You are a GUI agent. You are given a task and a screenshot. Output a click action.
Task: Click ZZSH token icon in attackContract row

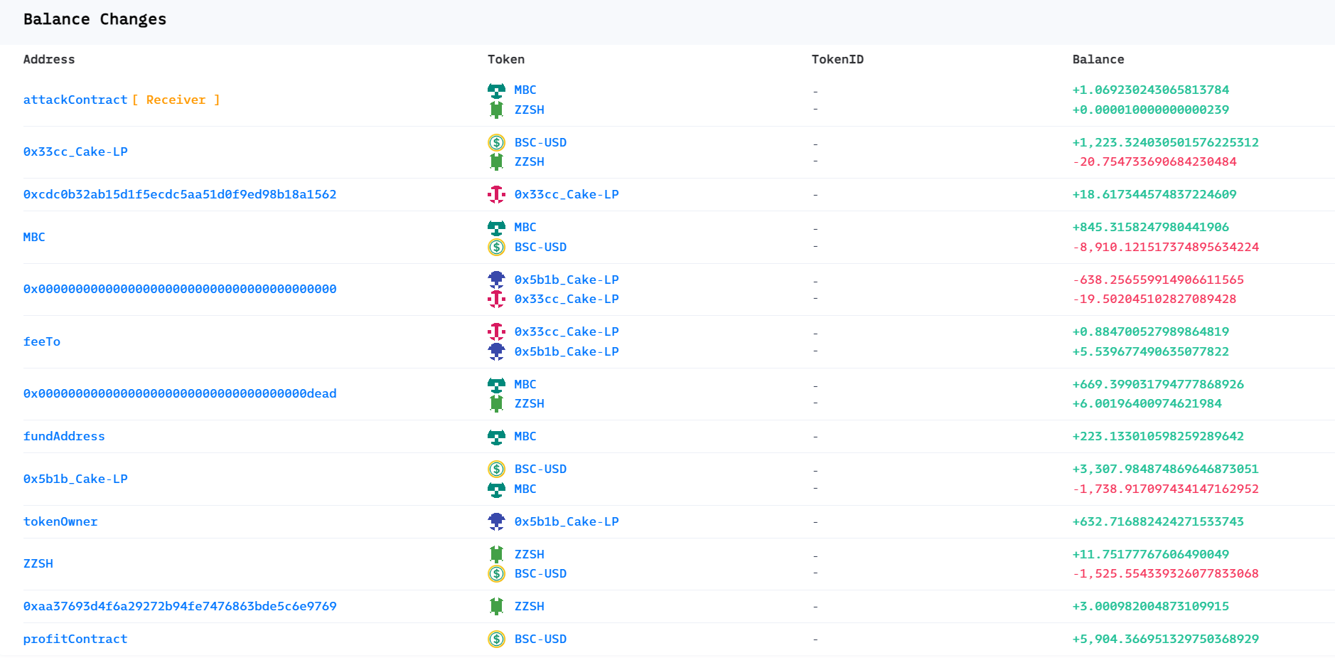[496, 110]
